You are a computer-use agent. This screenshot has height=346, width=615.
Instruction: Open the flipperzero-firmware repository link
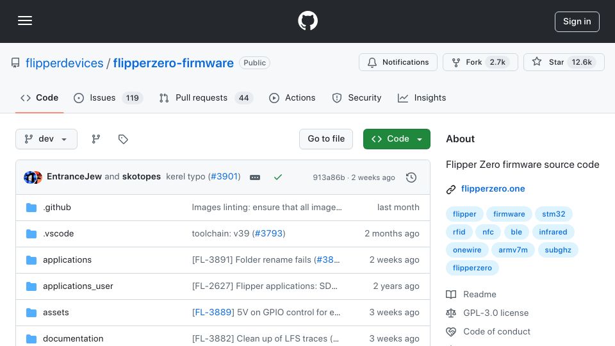point(174,63)
